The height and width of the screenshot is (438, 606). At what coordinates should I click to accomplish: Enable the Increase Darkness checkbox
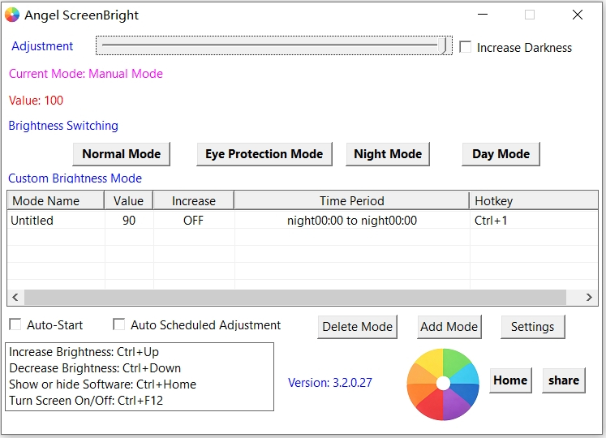click(466, 47)
